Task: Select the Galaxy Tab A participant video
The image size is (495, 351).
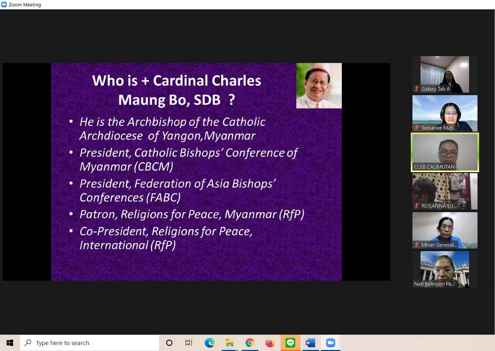Action: (445, 74)
